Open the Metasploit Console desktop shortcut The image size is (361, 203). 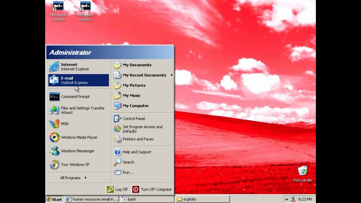pyautogui.click(x=58, y=11)
